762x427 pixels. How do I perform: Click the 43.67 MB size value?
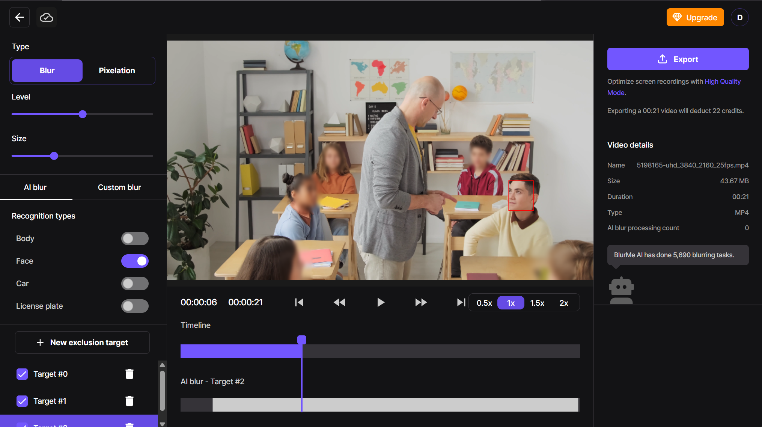(734, 181)
